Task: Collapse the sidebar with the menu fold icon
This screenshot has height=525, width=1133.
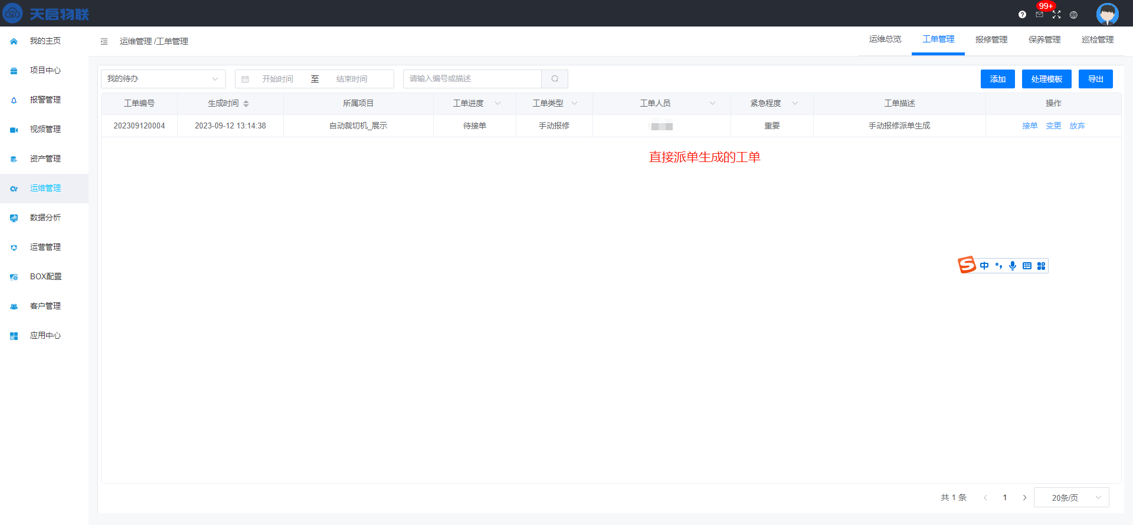Action: (x=104, y=41)
